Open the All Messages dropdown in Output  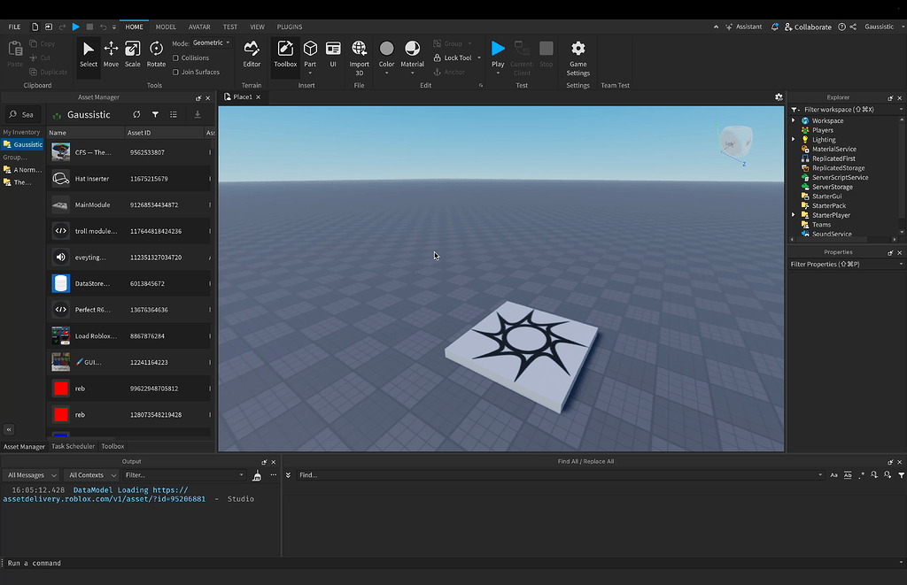(31, 474)
